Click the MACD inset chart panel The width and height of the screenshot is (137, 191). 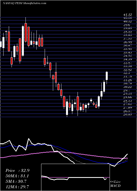pos(75,177)
